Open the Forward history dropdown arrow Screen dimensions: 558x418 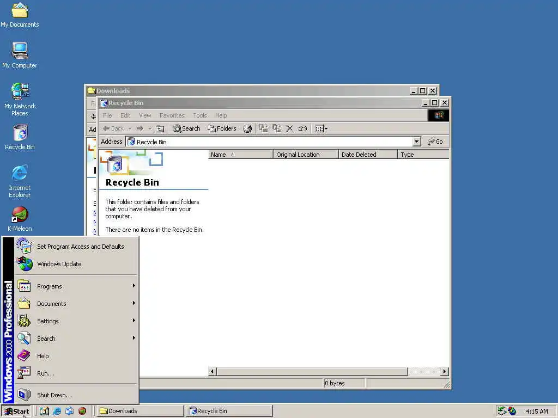click(150, 128)
